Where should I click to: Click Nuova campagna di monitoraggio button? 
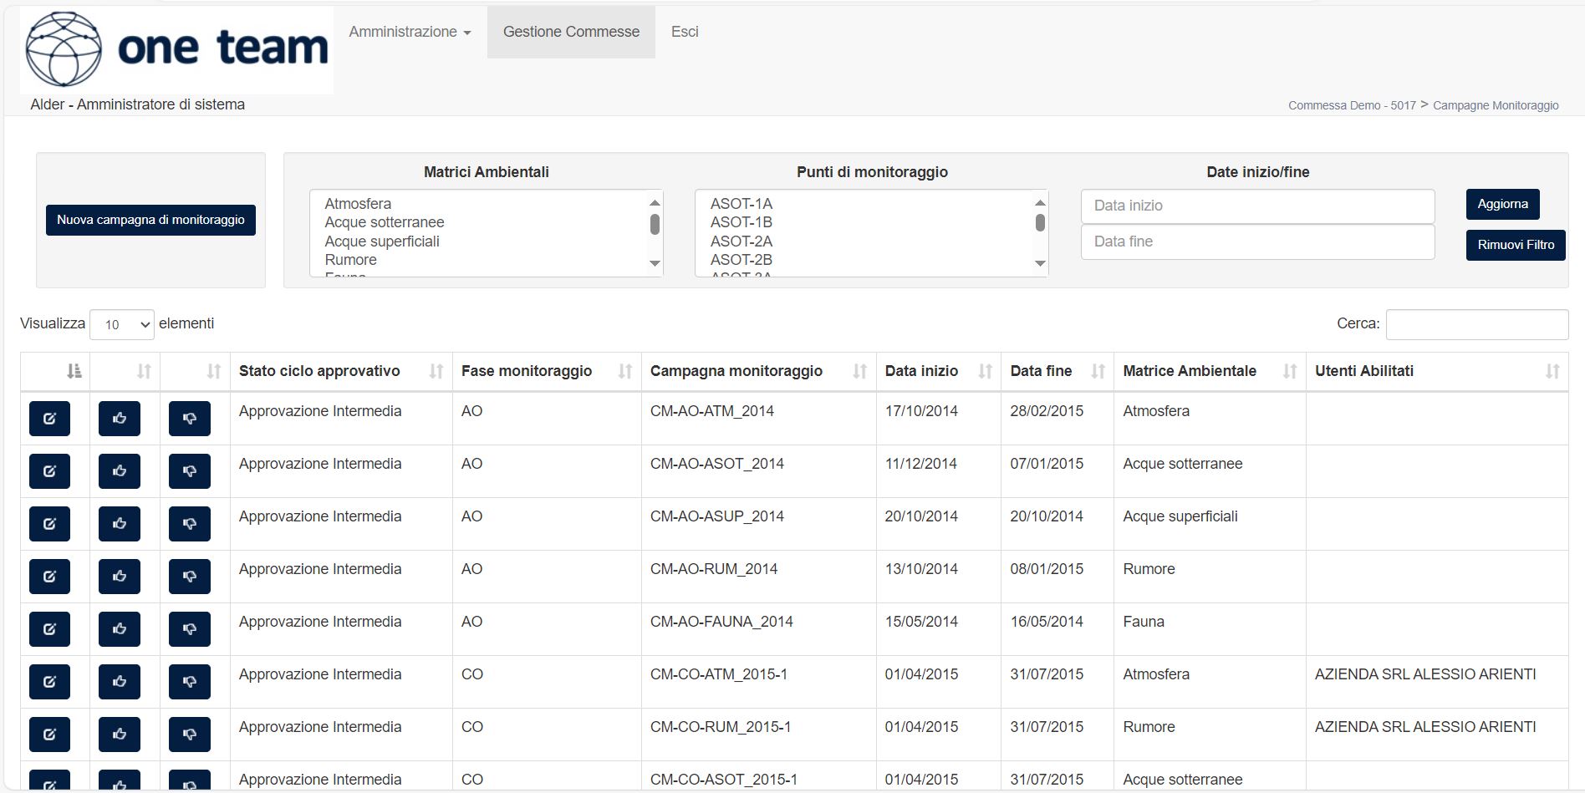(150, 220)
